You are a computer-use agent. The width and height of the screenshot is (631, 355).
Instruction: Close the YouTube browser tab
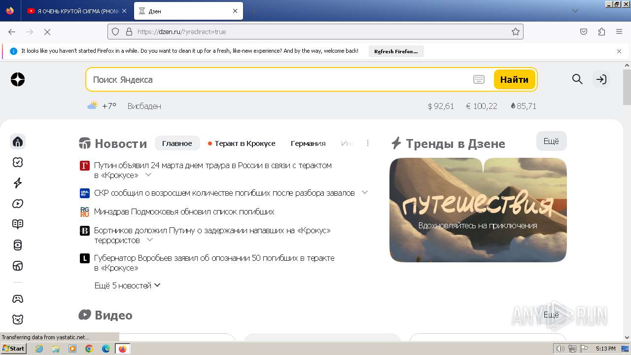(124, 11)
